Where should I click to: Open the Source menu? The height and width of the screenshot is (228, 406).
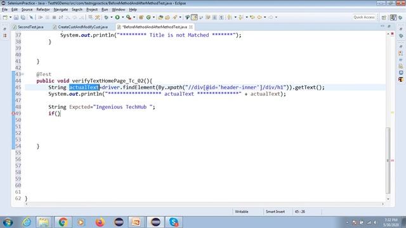[27, 9]
